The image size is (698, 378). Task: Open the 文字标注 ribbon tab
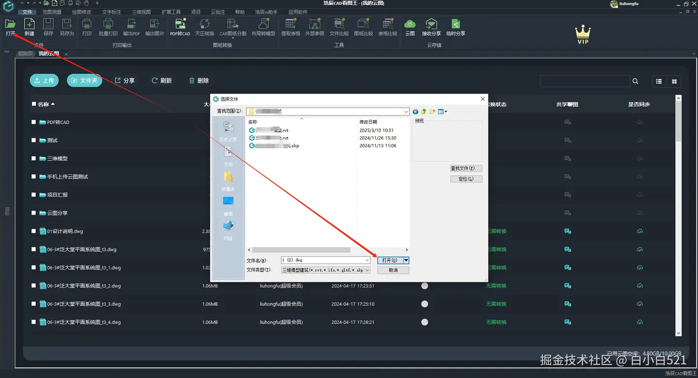(111, 12)
